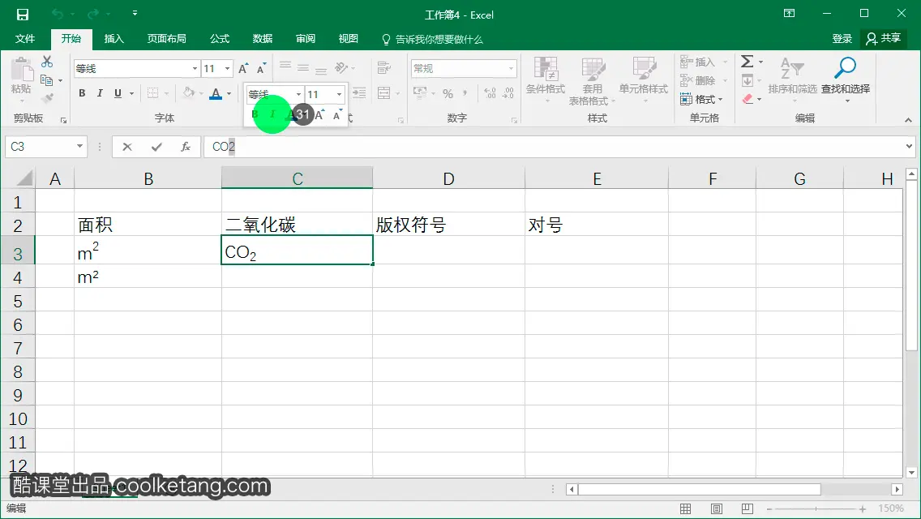Select column D header
The height and width of the screenshot is (519, 921).
click(449, 178)
